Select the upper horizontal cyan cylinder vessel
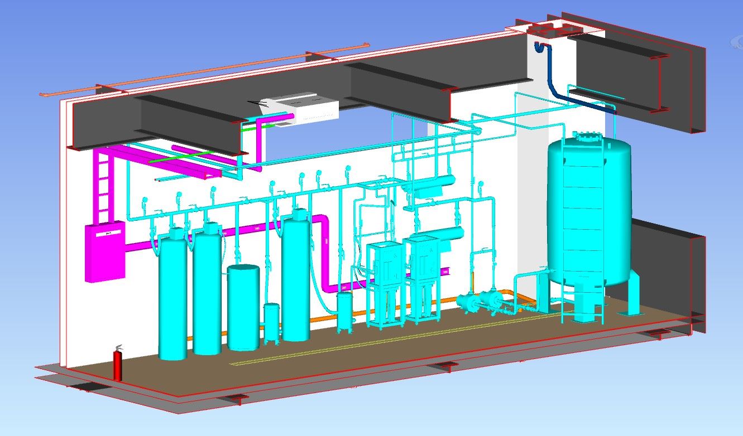 pos(430,181)
